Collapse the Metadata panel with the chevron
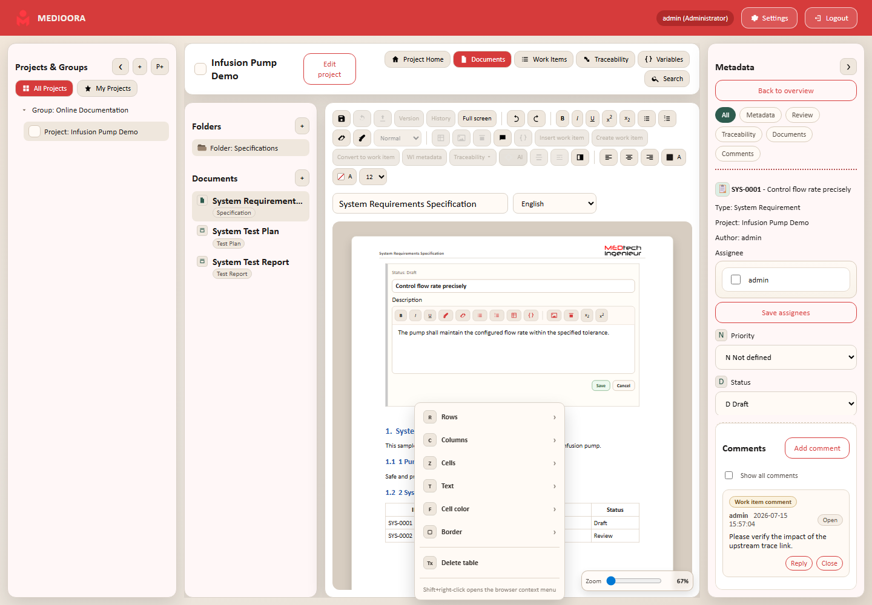872x605 pixels. pos(848,67)
